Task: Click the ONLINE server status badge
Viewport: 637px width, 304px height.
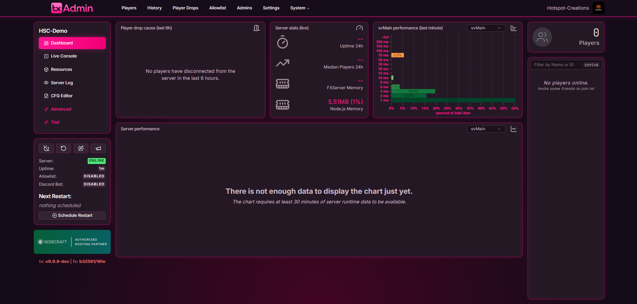Action: click(x=97, y=161)
